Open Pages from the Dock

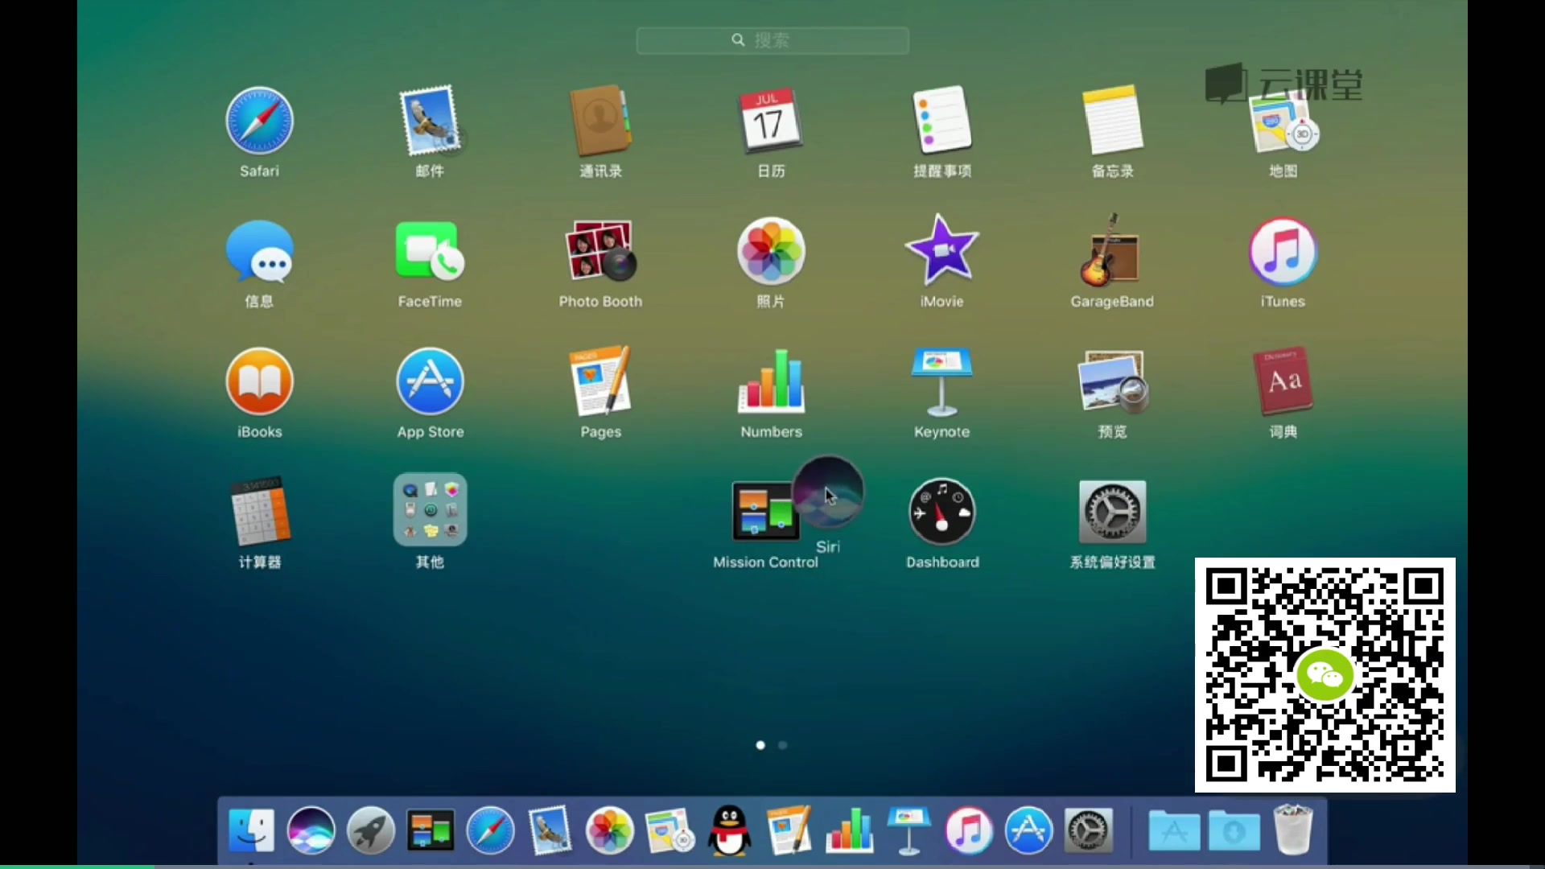(789, 830)
